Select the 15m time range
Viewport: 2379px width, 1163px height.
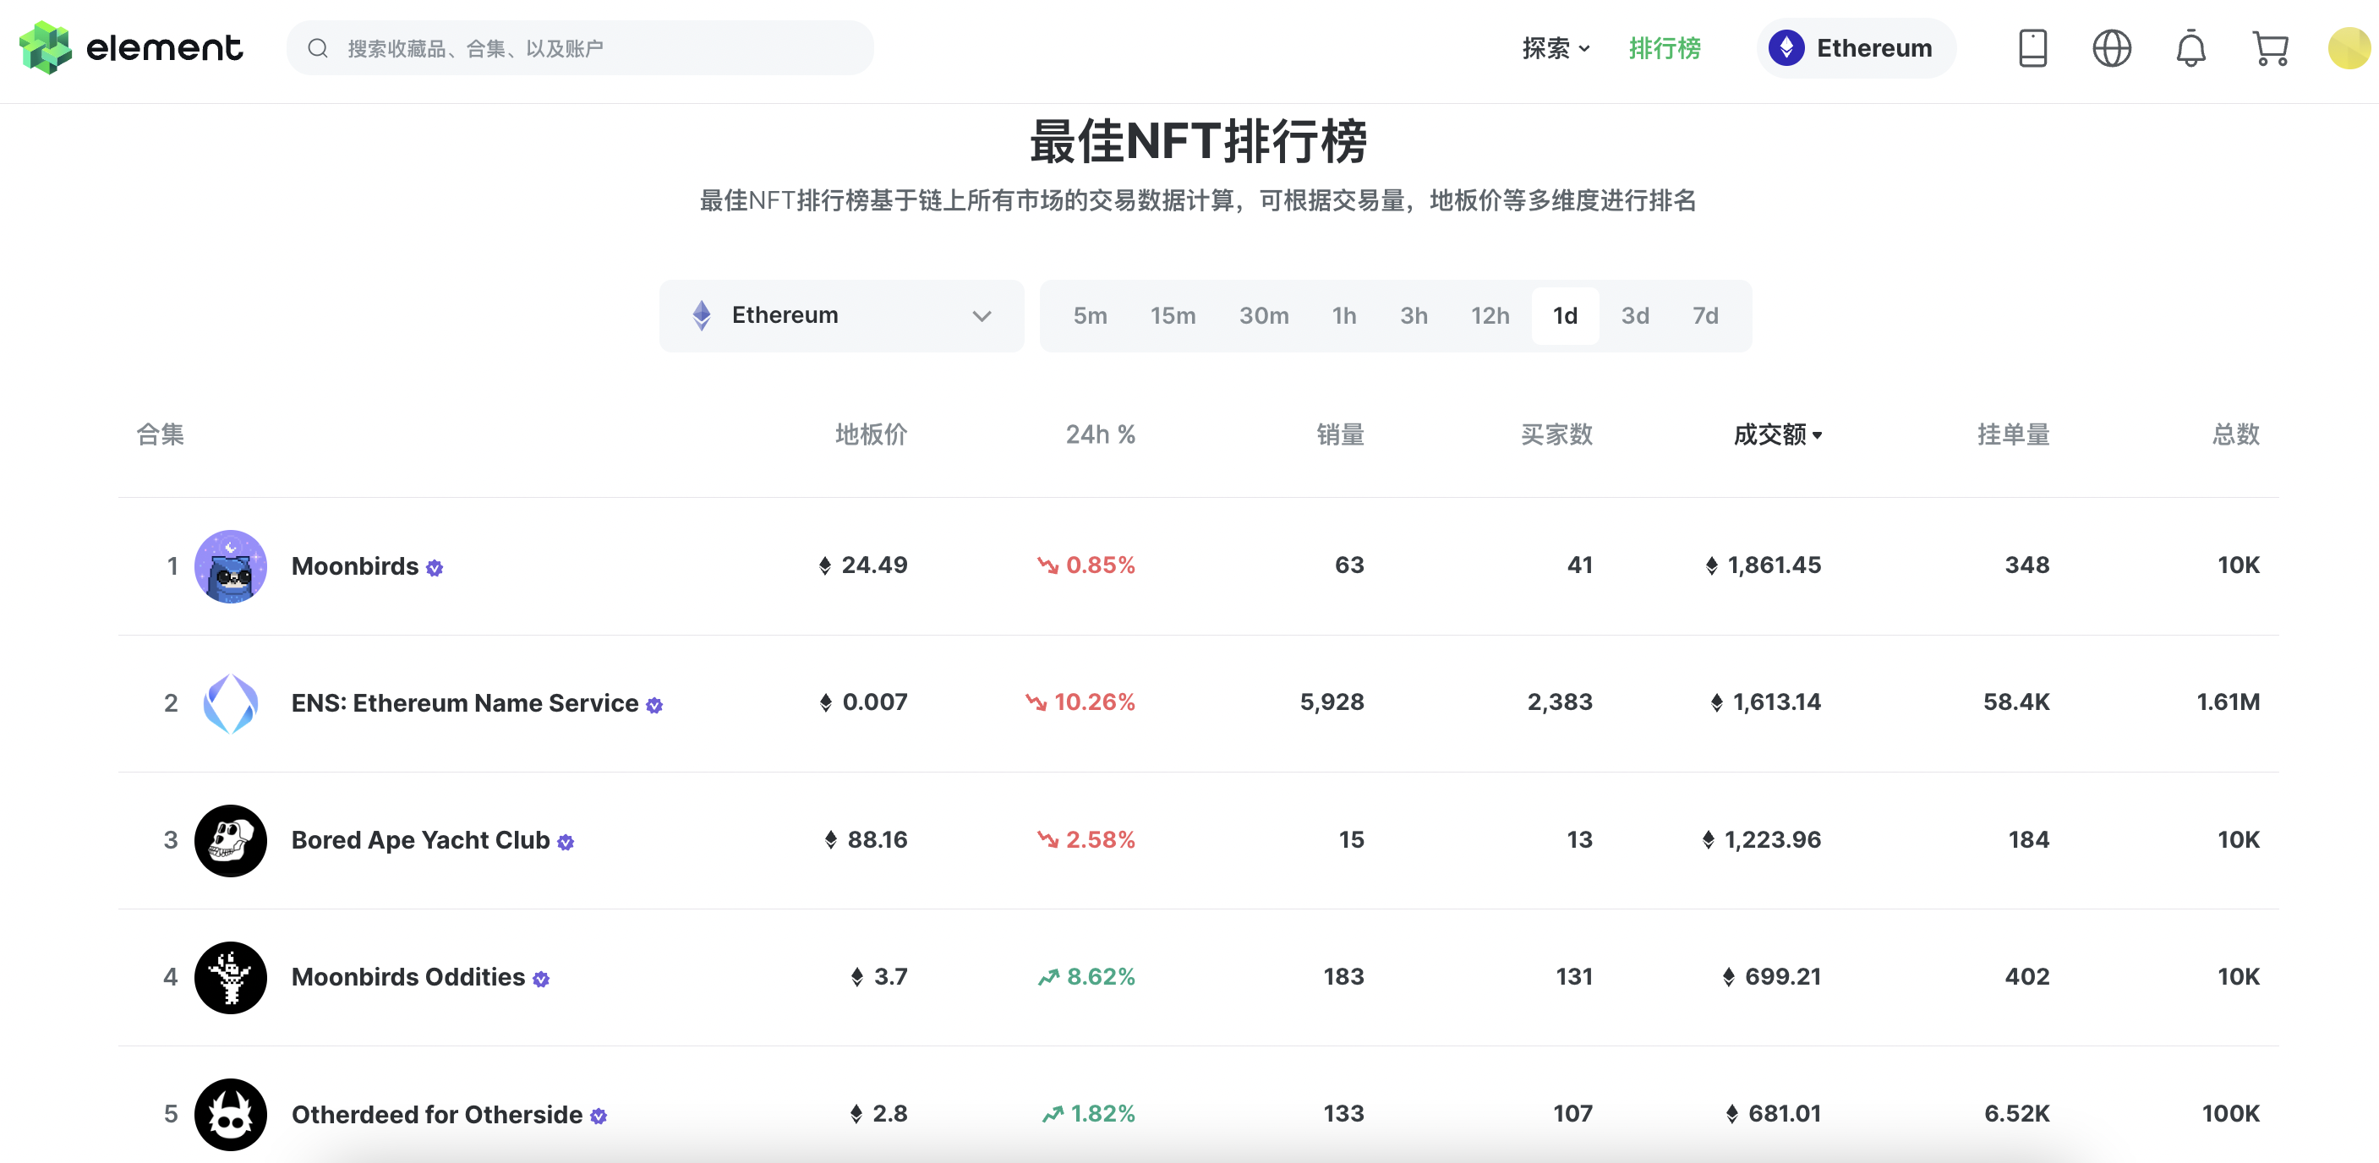click(x=1173, y=315)
